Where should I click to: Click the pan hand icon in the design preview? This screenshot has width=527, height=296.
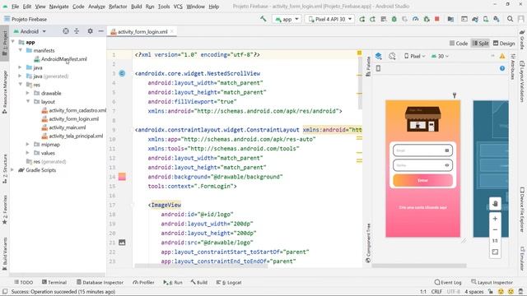pos(495,203)
